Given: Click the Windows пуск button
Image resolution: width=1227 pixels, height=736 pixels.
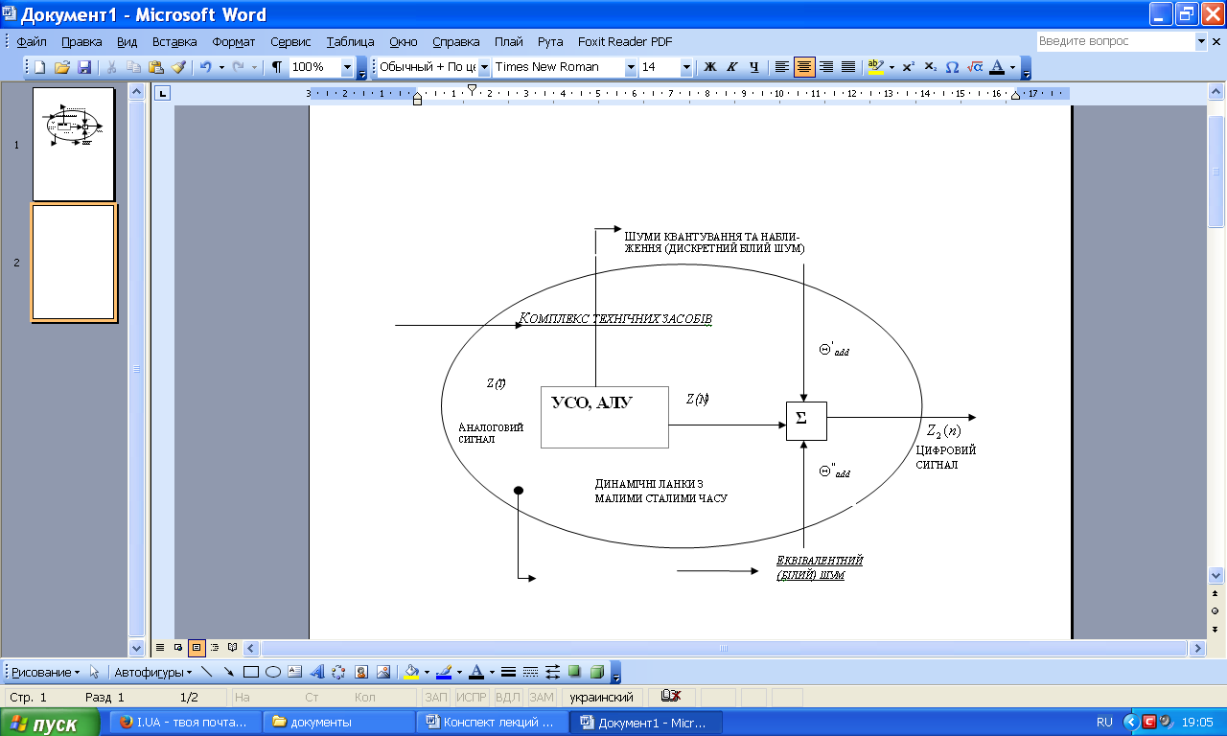Looking at the screenshot, I should click(51, 724).
